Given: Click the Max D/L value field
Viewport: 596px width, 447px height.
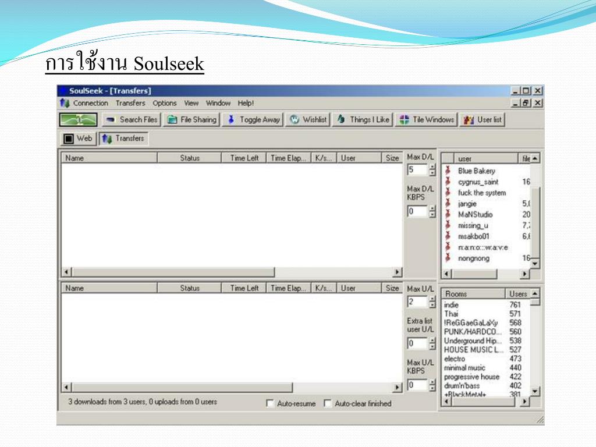Looking at the screenshot, I should pos(418,169).
